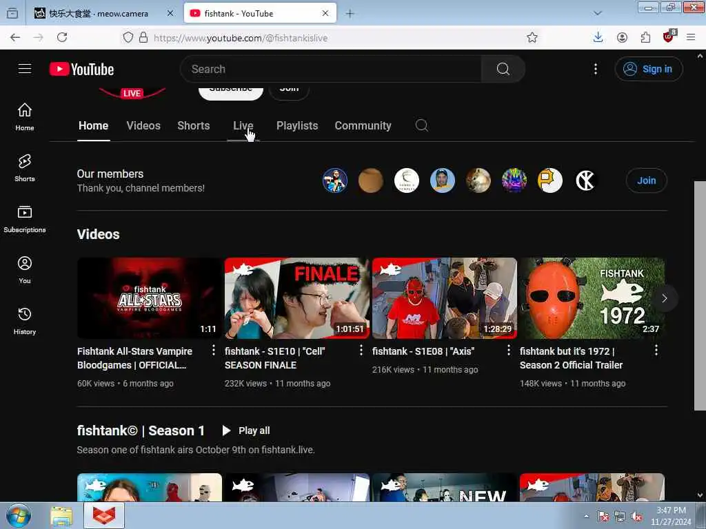Open the FINALE video thumbnail

[x=297, y=298]
